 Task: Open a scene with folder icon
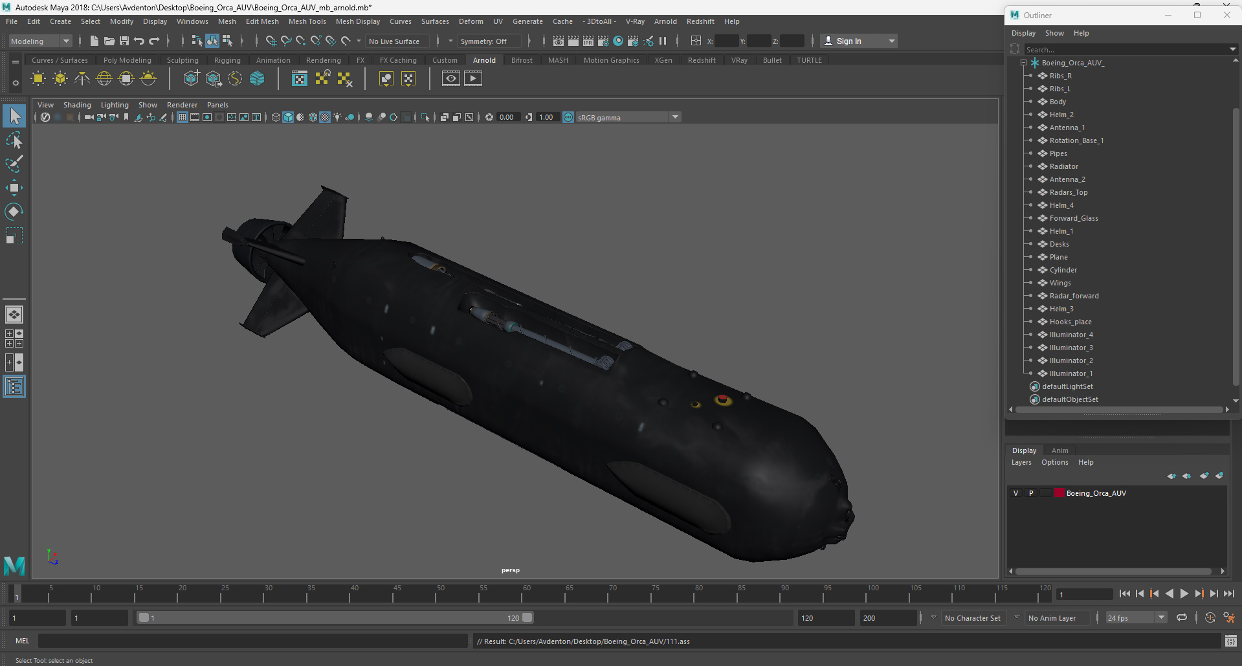[x=109, y=41]
